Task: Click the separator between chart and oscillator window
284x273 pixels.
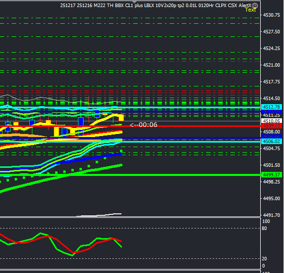Action: click(x=130, y=217)
